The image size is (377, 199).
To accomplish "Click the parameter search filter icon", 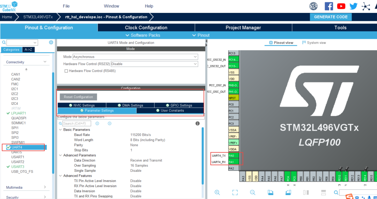I will [60, 123].
